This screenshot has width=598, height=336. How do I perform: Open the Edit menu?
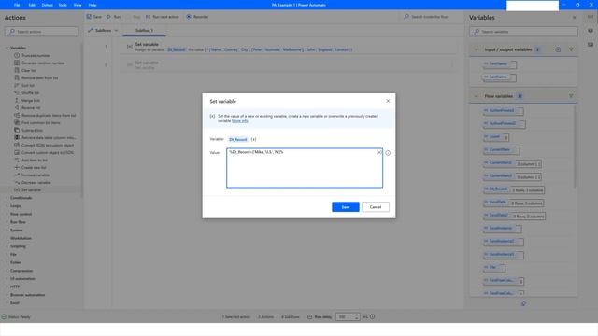32,5
